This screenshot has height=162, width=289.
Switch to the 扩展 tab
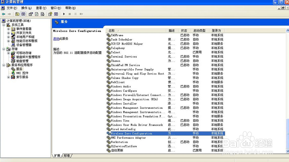point(57,156)
